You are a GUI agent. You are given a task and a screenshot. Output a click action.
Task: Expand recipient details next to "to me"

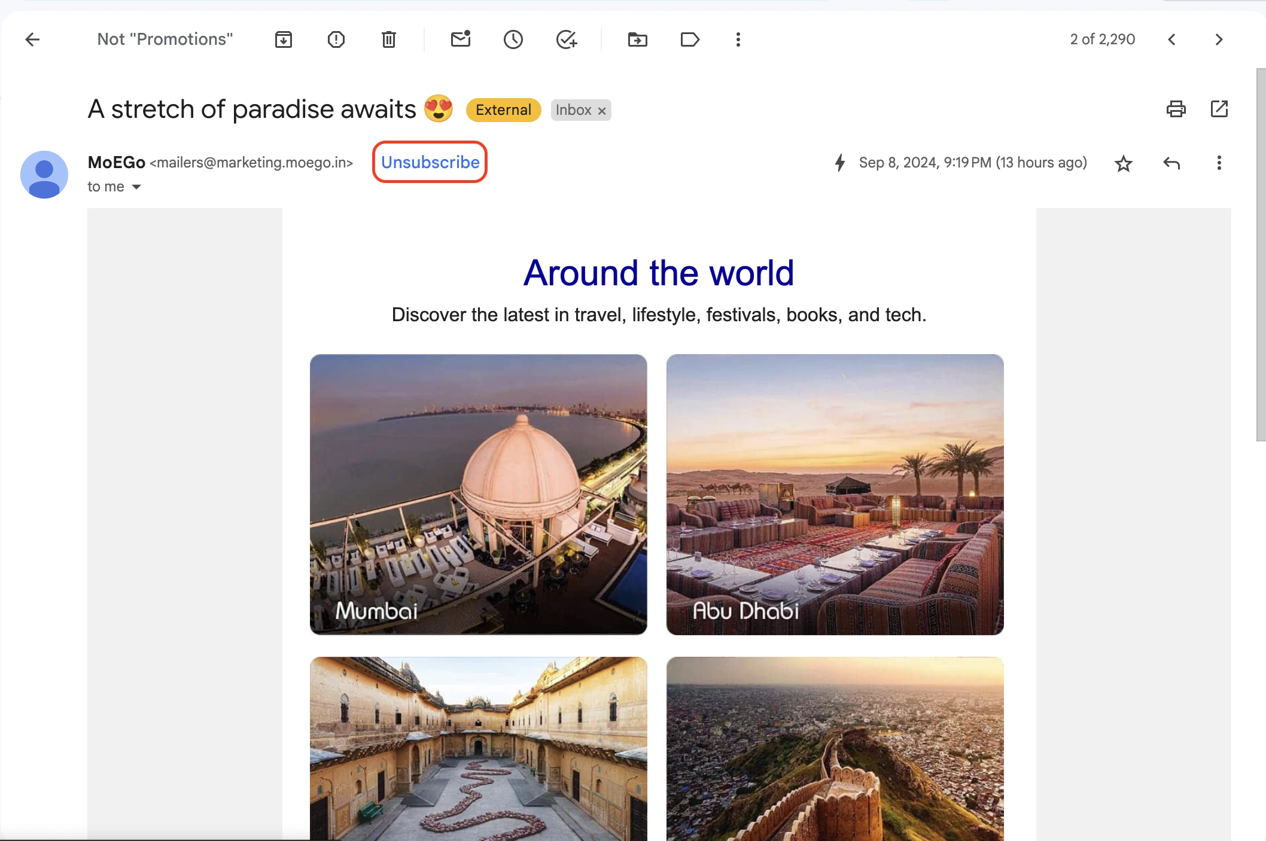click(x=136, y=187)
